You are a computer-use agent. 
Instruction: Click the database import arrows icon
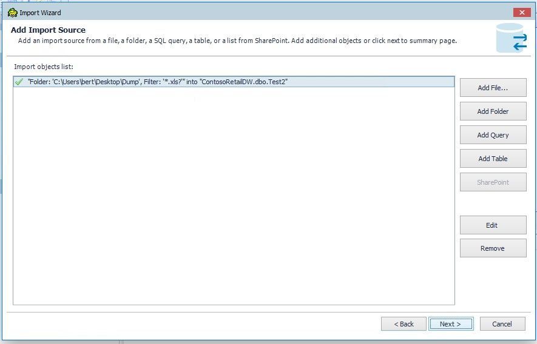point(512,38)
